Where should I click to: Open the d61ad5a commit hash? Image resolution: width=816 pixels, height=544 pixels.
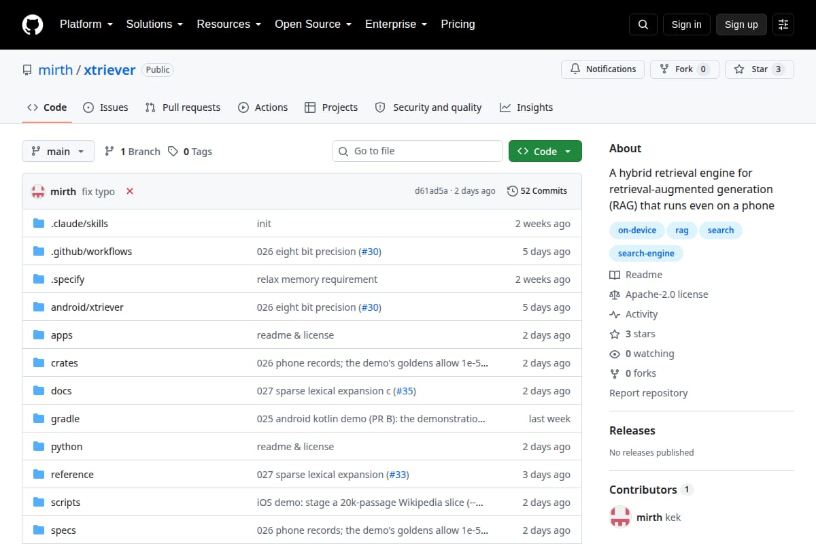431,191
